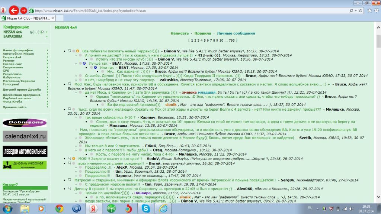Image resolution: width=381 pixels, height=214 pixels.
Task: Click the double speech bubble icon beside NISSAN 4x4
Action: pyautogui.click(x=42, y=32)
